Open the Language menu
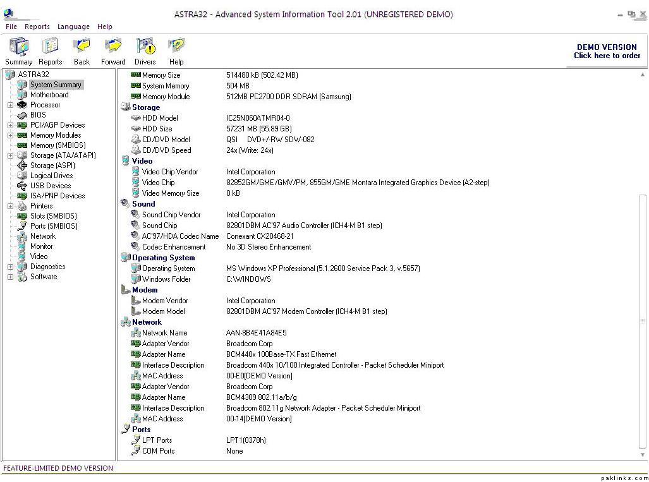Viewport: 649px width, 482px height. click(x=73, y=27)
